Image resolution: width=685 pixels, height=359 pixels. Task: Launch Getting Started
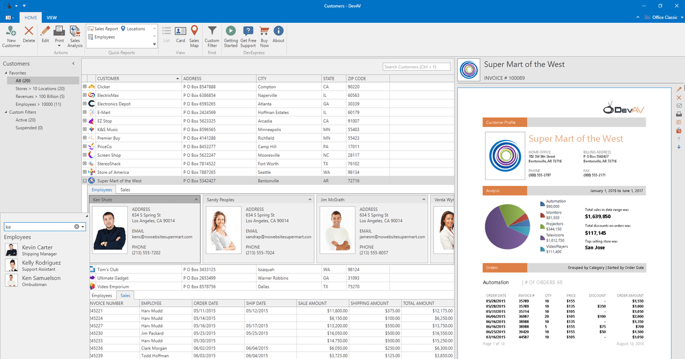(230, 35)
